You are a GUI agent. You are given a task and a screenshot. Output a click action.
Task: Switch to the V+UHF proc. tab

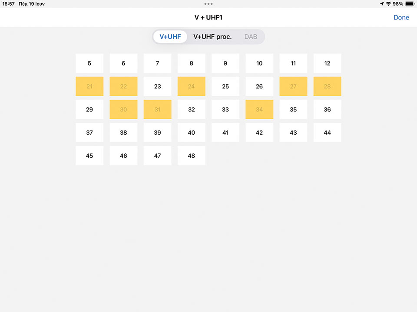coord(212,37)
